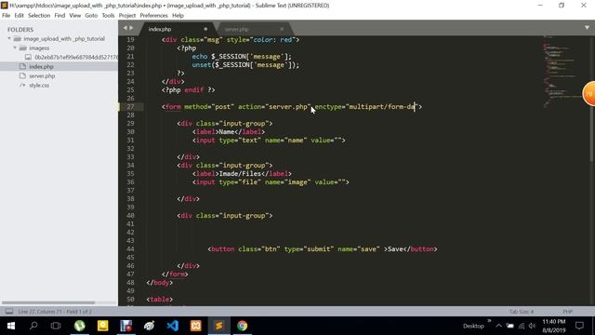This screenshot has width=595, height=335.
Task: Click the server.php file icon
Action: click(22, 76)
